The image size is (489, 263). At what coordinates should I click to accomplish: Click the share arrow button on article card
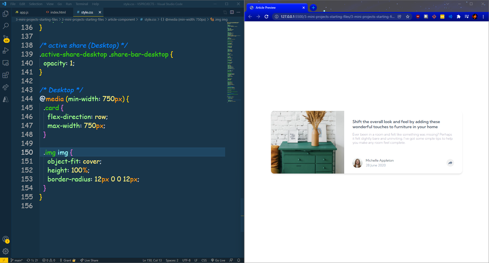pyautogui.click(x=450, y=163)
